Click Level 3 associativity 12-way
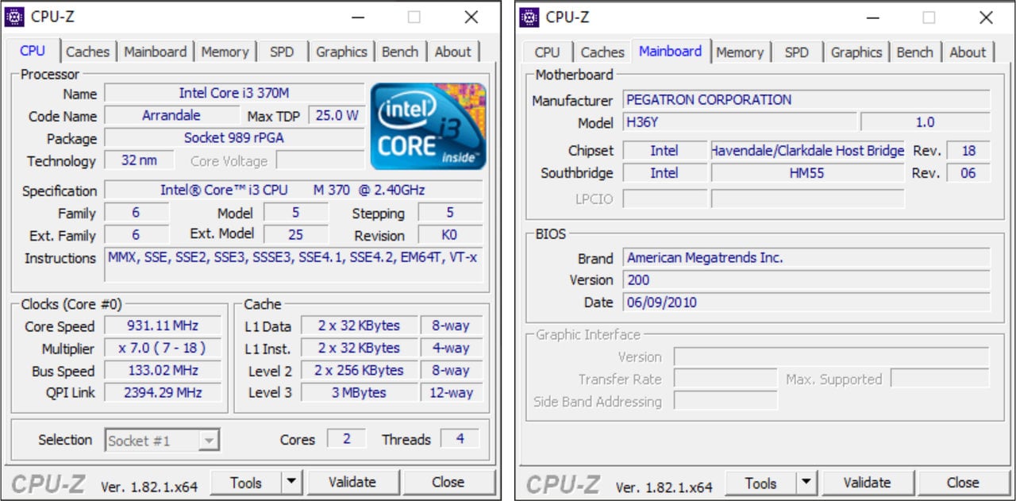Screen dimensions: 1016x501 pyautogui.click(x=451, y=392)
